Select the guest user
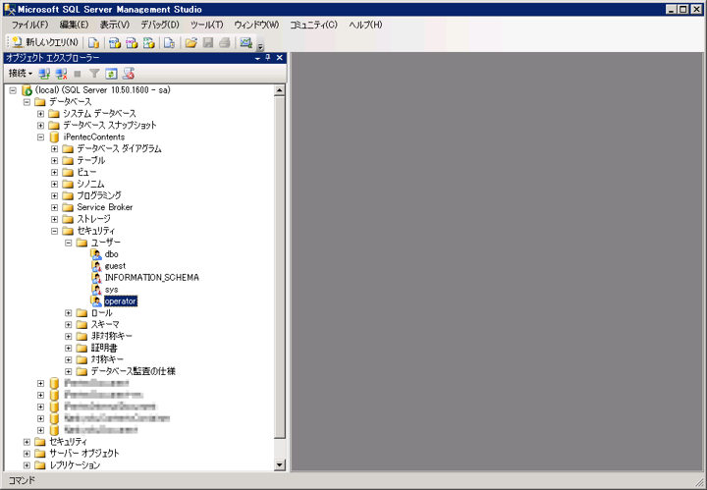The height and width of the screenshot is (490, 707). 115,266
